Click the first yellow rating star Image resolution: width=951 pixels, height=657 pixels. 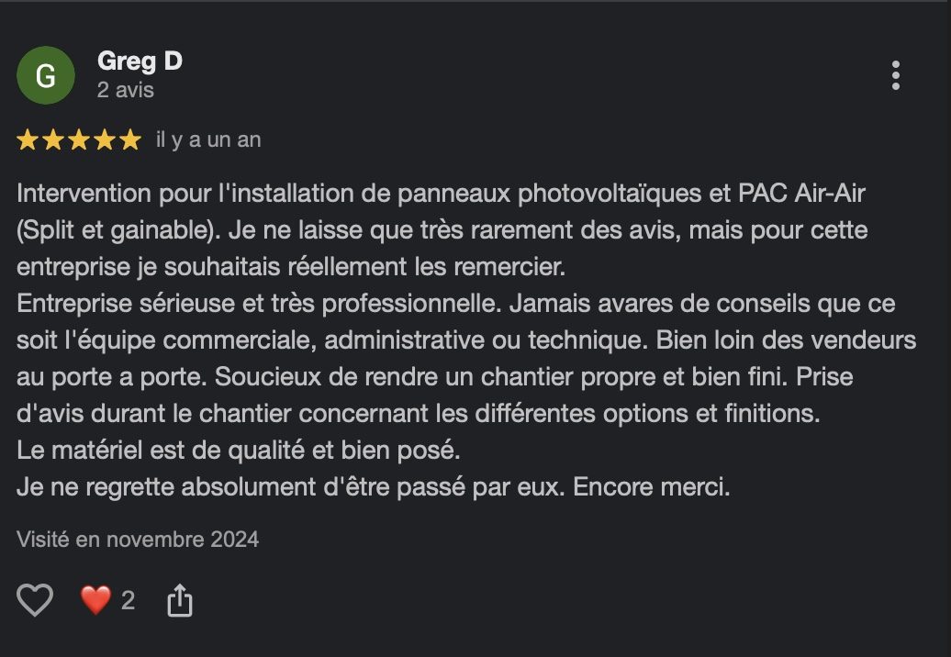[x=28, y=140]
